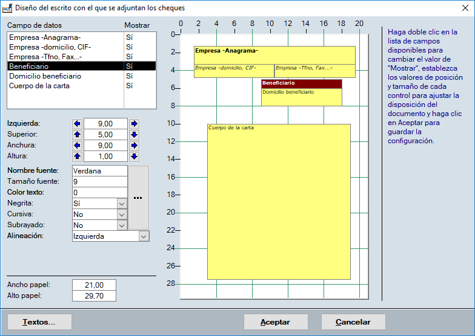Select the Empresa -Anagrama- row in field list

click(x=81, y=37)
